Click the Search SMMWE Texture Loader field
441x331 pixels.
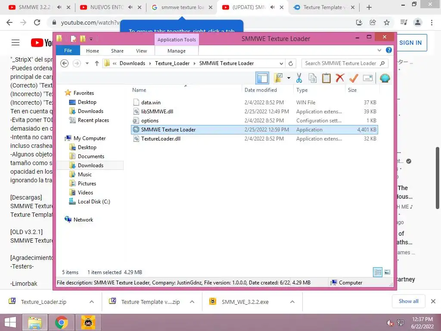click(x=345, y=63)
